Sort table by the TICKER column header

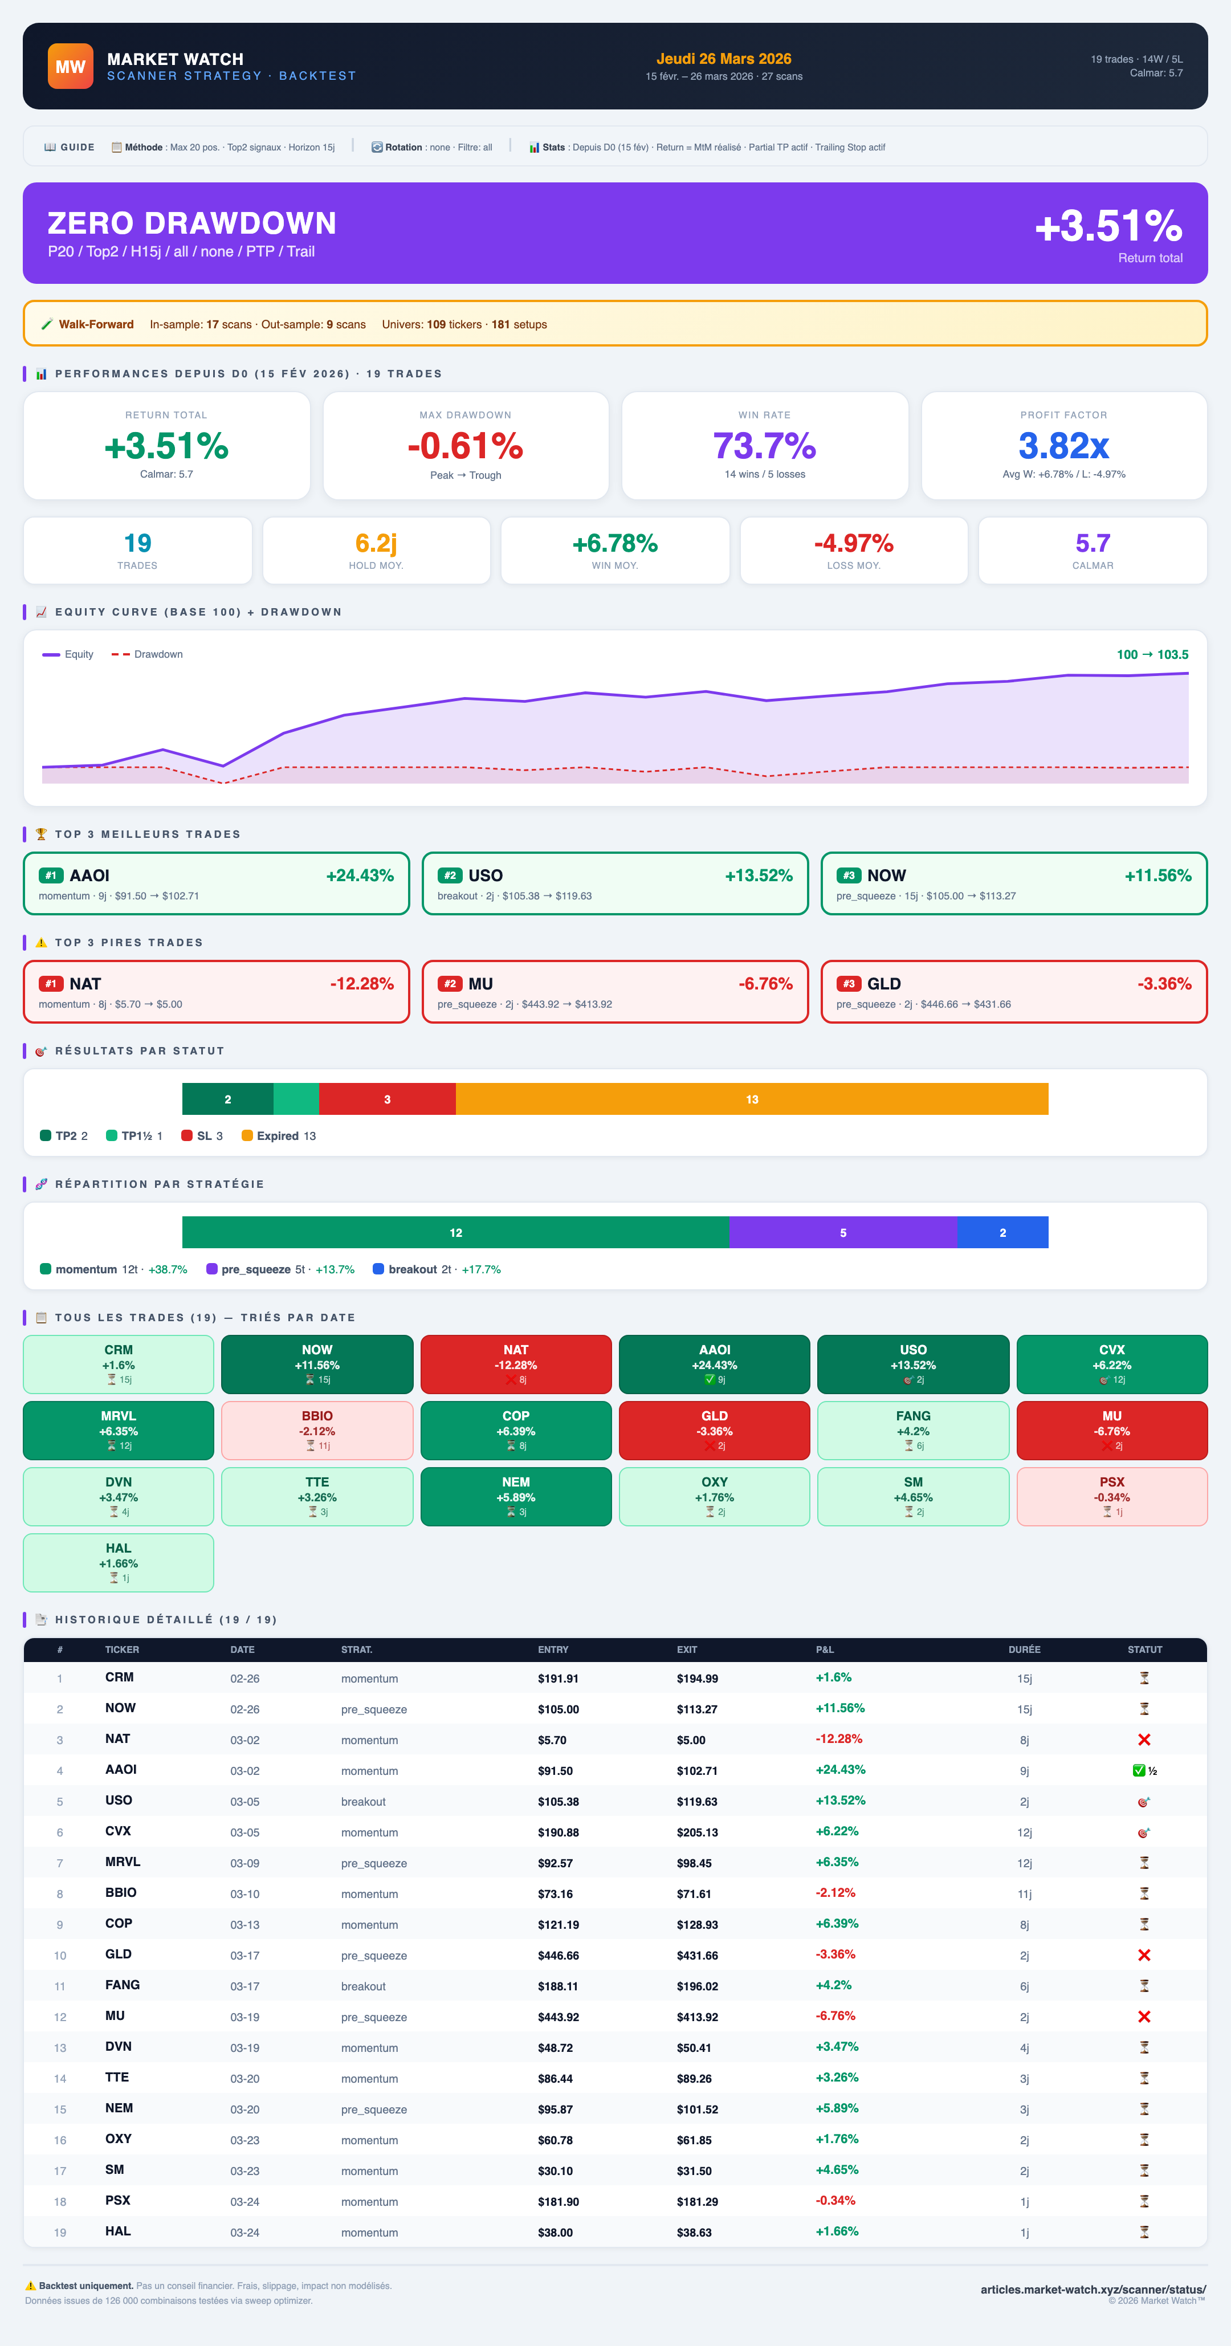click(x=122, y=1649)
